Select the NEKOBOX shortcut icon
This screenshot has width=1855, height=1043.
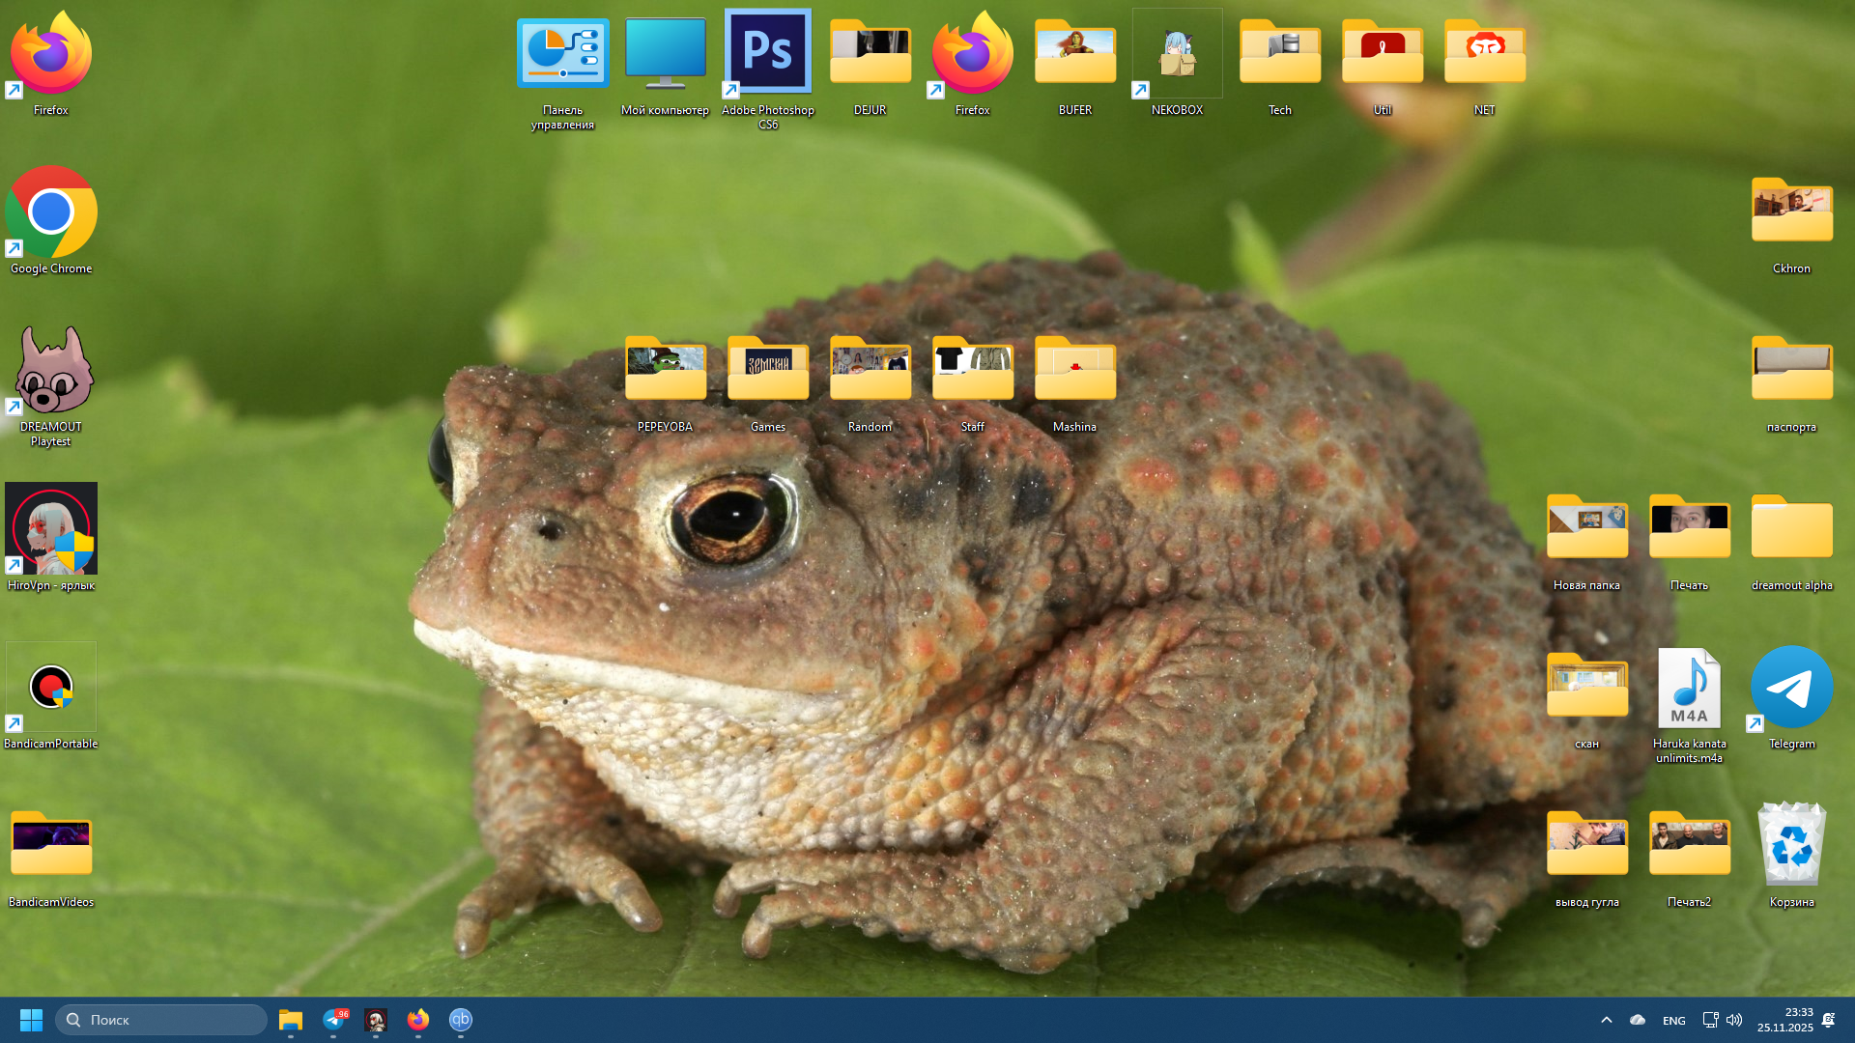[1177, 54]
